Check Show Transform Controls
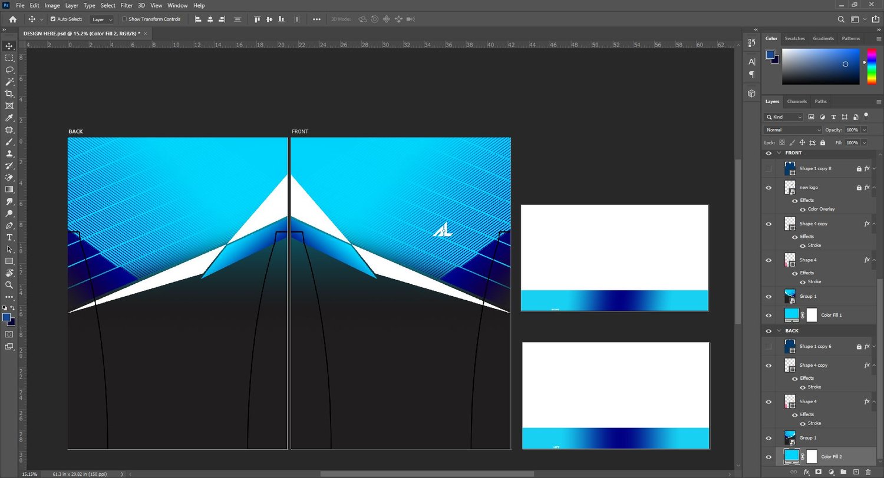 point(124,19)
